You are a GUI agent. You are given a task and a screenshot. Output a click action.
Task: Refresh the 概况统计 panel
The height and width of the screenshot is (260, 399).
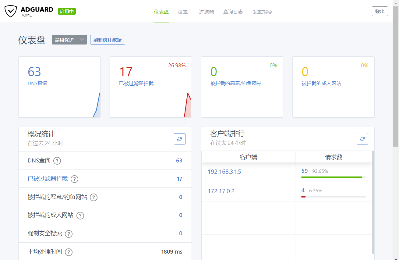(180, 139)
